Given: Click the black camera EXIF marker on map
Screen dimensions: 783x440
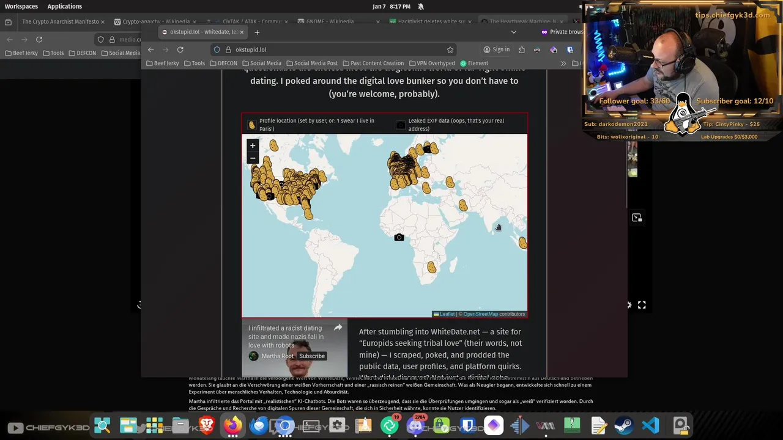Looking at the screenshot, I should (x=399, y=237).
